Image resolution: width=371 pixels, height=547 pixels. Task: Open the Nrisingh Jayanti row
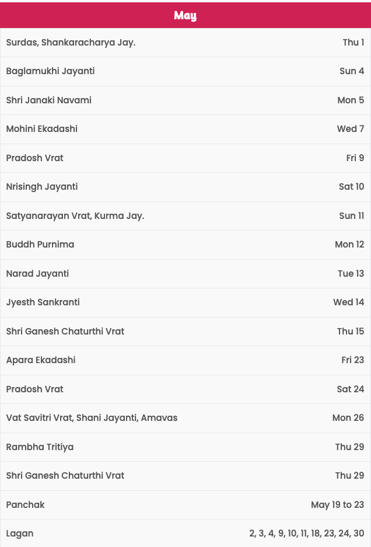(185, 187)
